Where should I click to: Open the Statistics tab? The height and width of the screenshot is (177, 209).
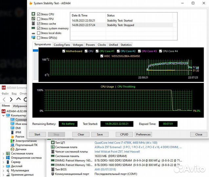[x=126, y=45]
